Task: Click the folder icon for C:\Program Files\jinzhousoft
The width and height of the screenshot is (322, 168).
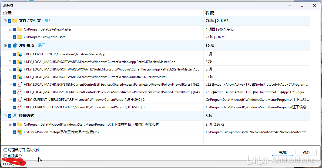Action: point(19,37)
